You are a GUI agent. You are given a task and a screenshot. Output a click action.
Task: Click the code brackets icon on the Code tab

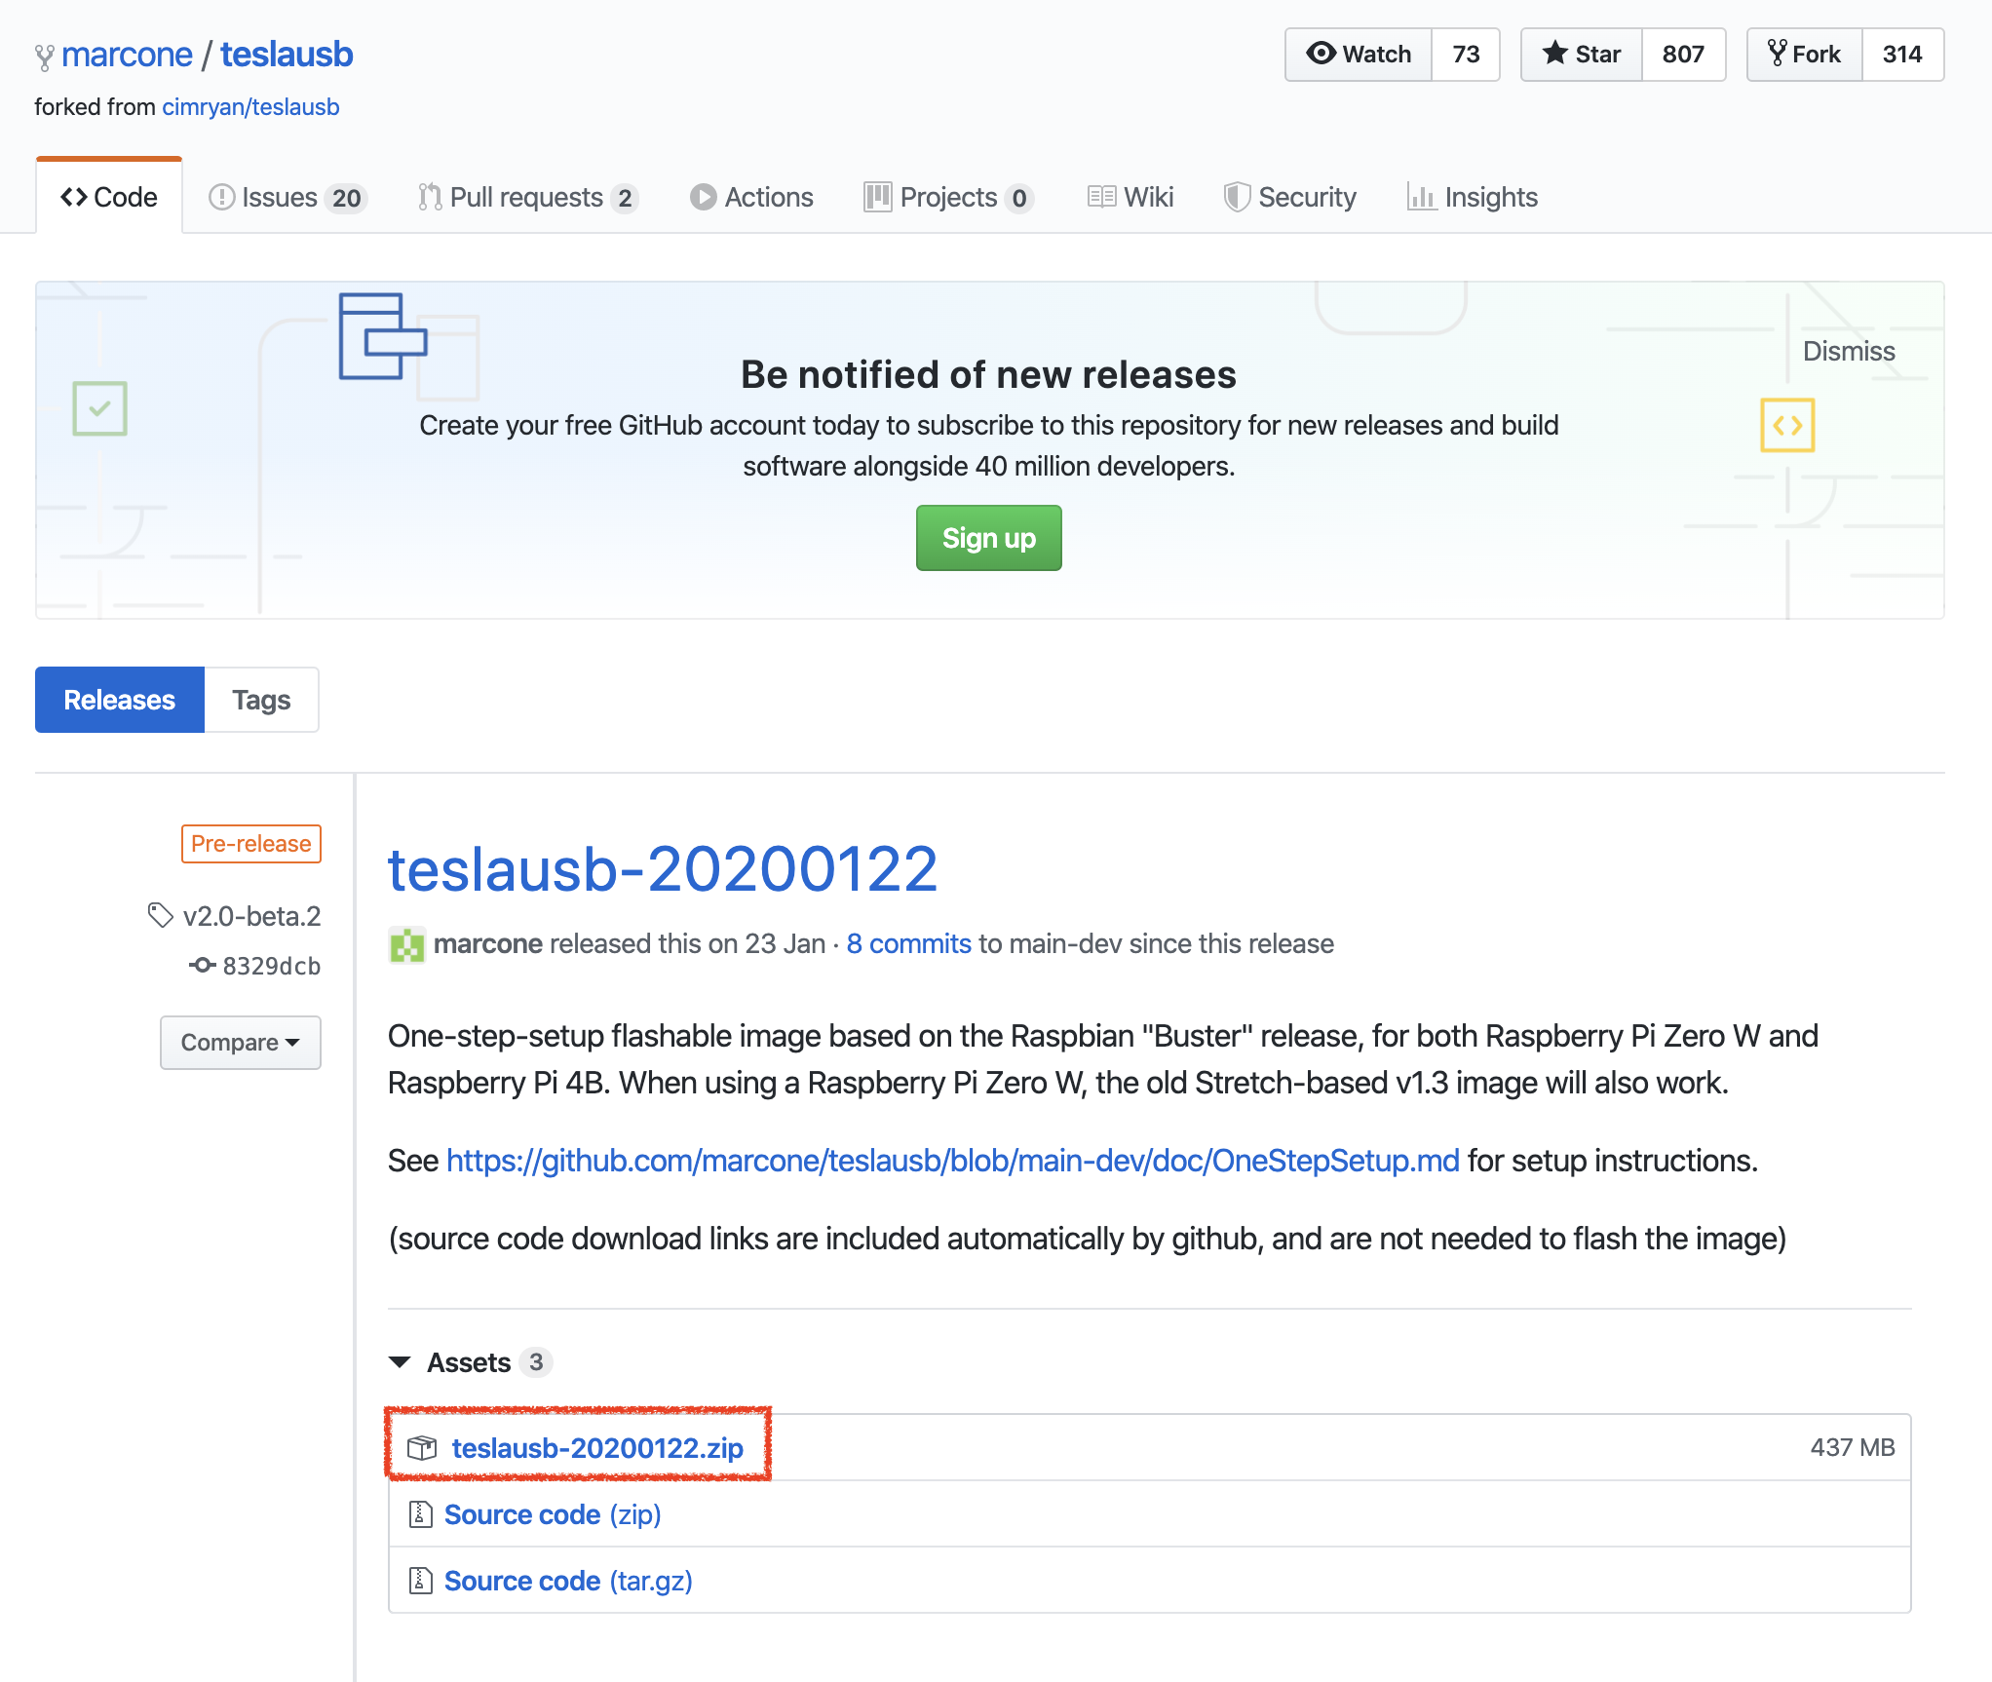tap(74, 197)
